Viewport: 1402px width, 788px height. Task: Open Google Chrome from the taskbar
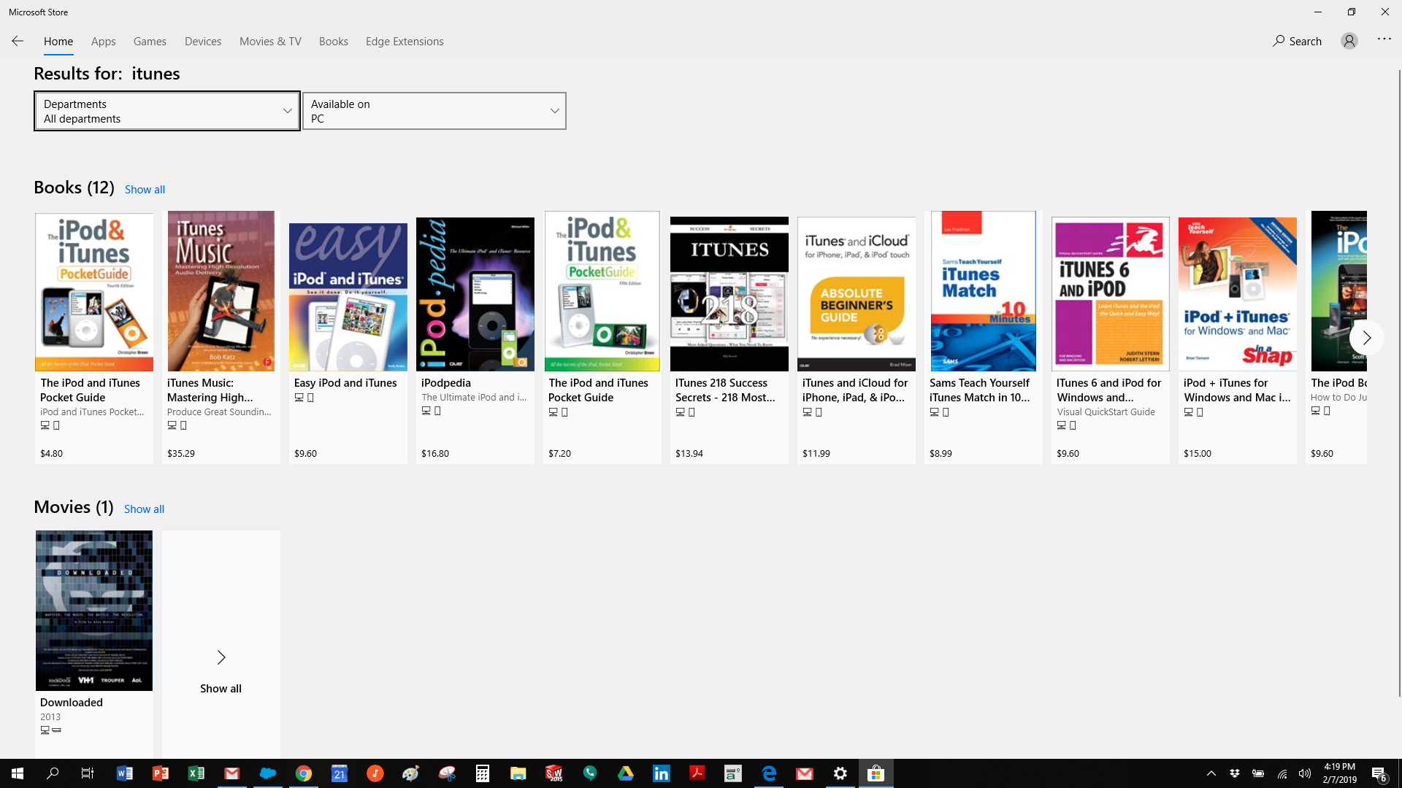pos(304,773)
